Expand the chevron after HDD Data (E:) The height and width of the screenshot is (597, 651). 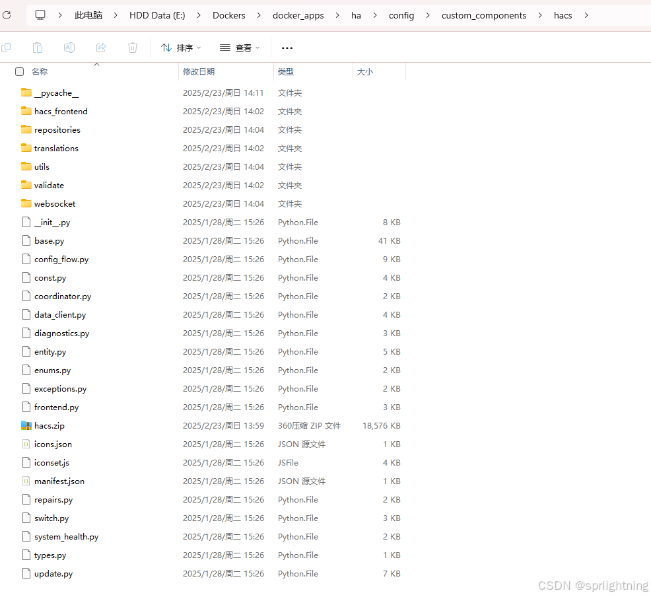pos(199,15)
